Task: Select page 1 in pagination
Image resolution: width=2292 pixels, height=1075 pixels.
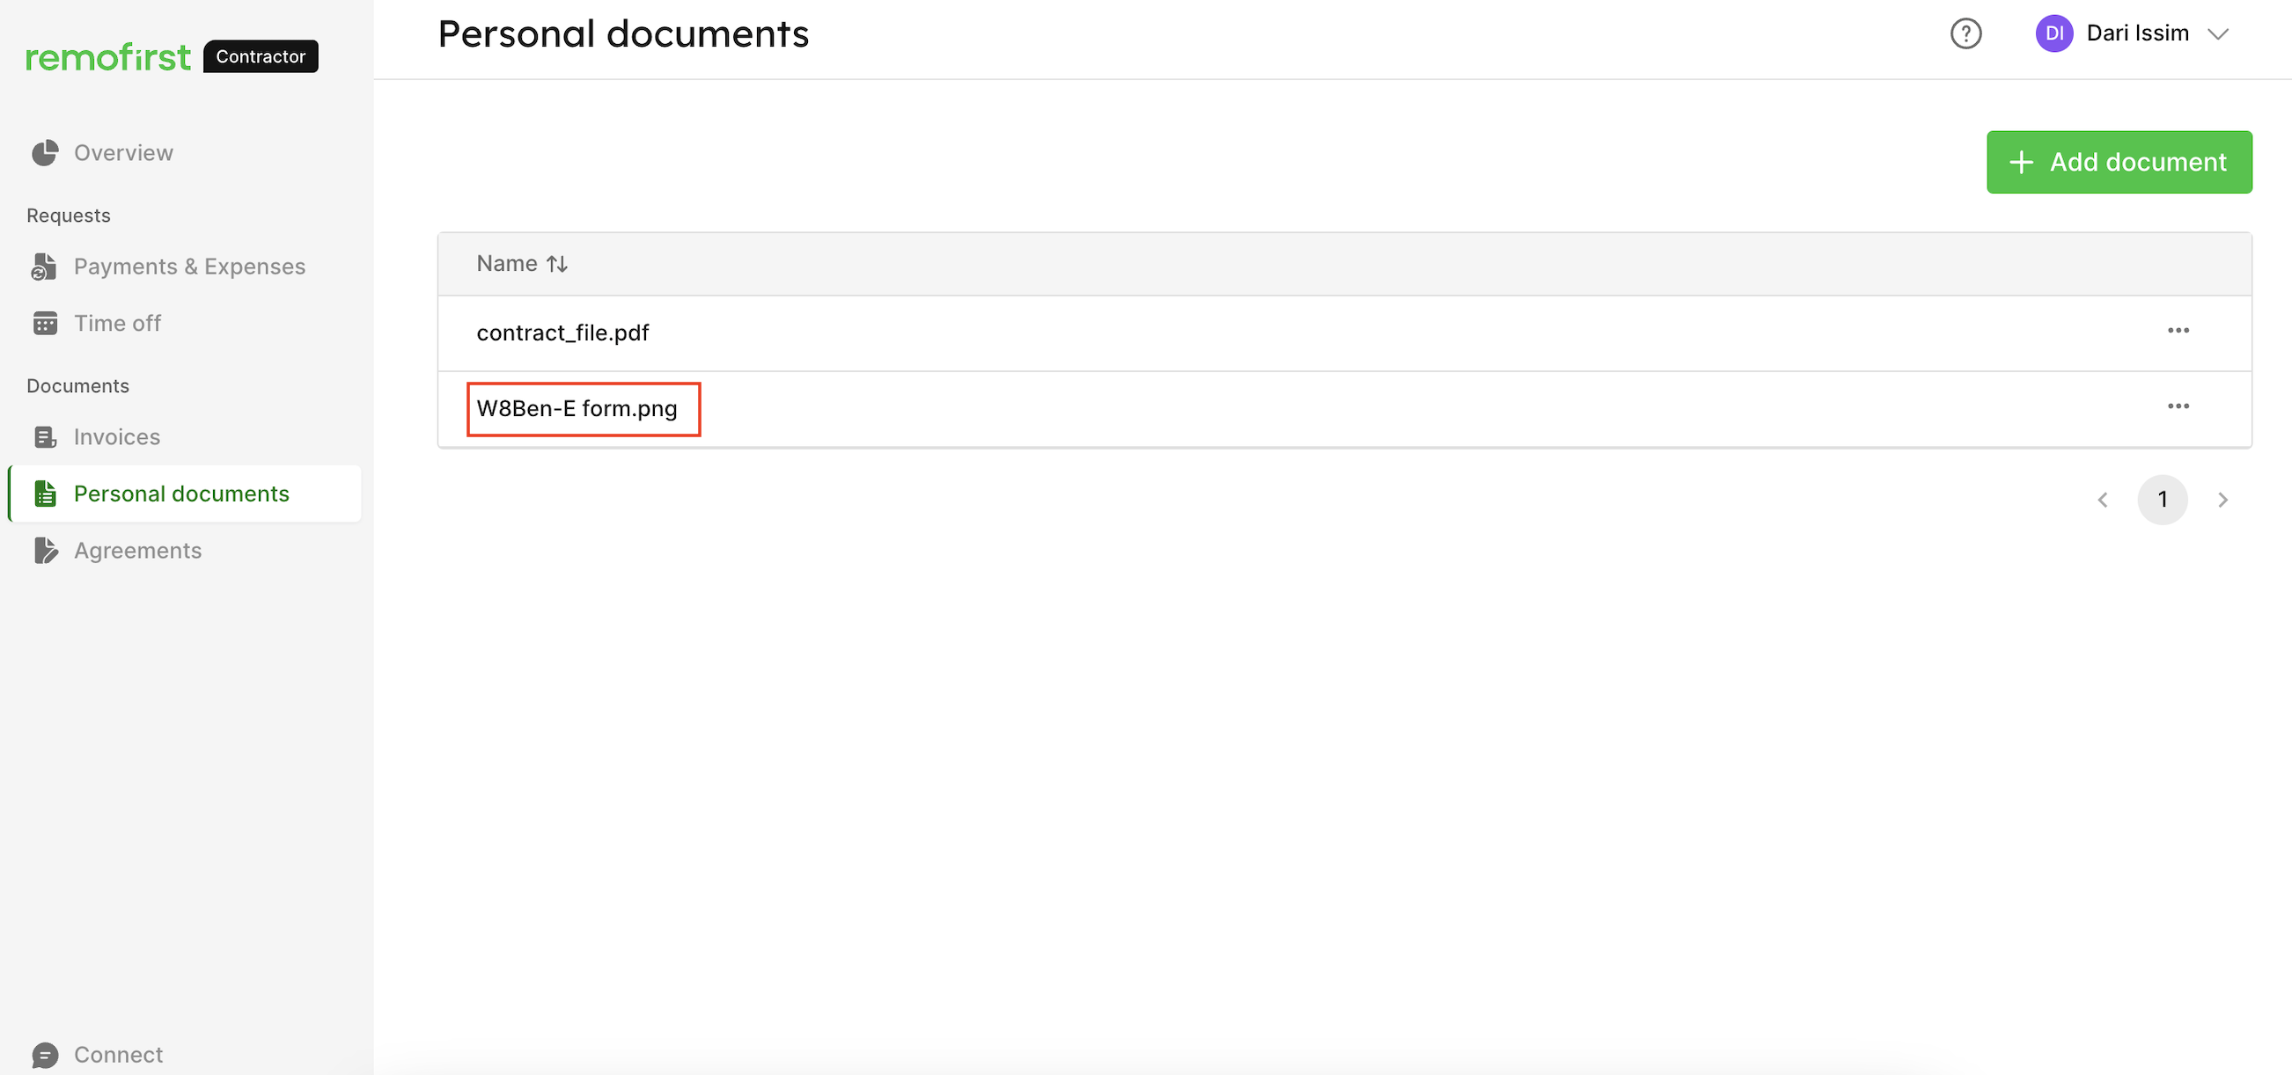Action: point(2161,500)
